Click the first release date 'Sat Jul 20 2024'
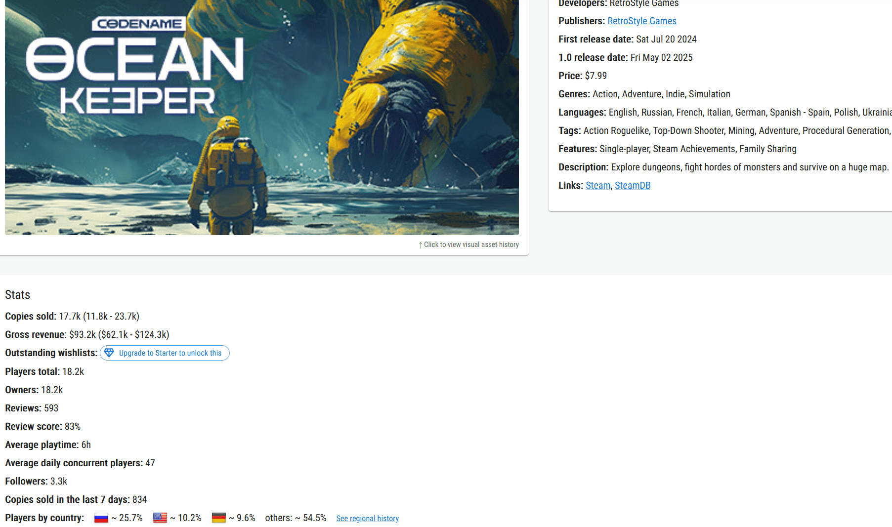The width and height of the screenshot is (892, 527). (666, 39)
